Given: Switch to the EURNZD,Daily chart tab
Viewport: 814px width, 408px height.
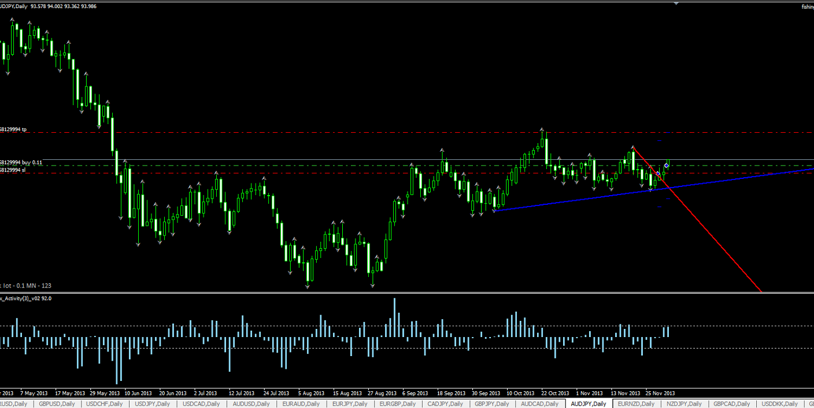Looking at the screenshot, I should coord(637,404).
